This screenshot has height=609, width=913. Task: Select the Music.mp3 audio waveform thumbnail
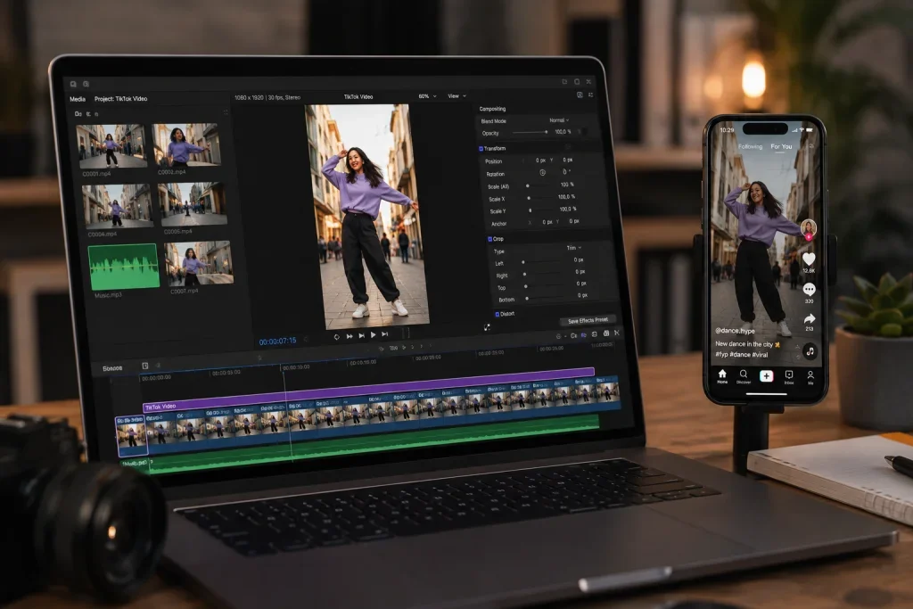123,267
